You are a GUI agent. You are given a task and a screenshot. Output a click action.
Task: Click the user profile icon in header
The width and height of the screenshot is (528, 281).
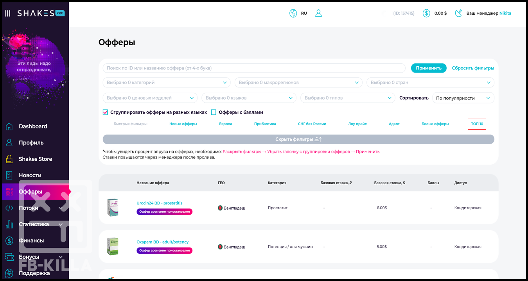pos(318,13)
